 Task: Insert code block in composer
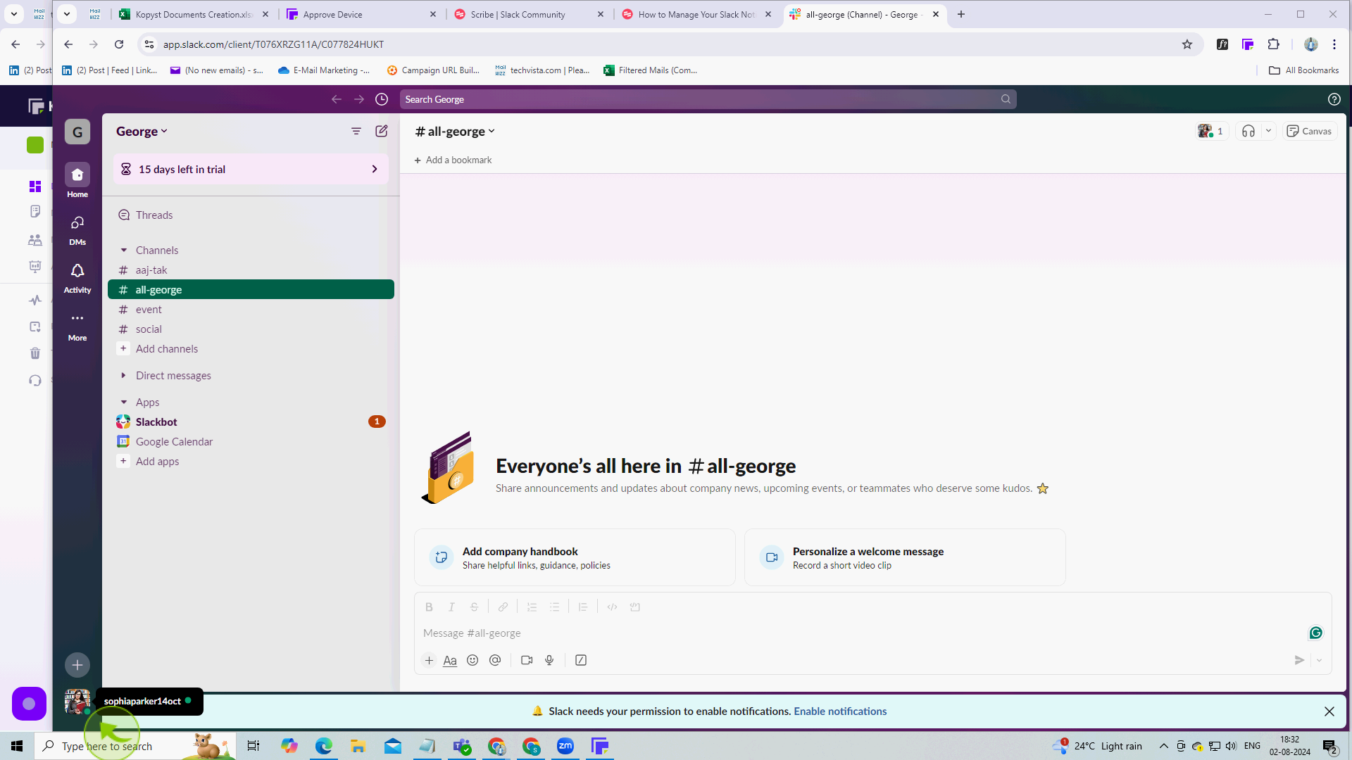point(634,607)
